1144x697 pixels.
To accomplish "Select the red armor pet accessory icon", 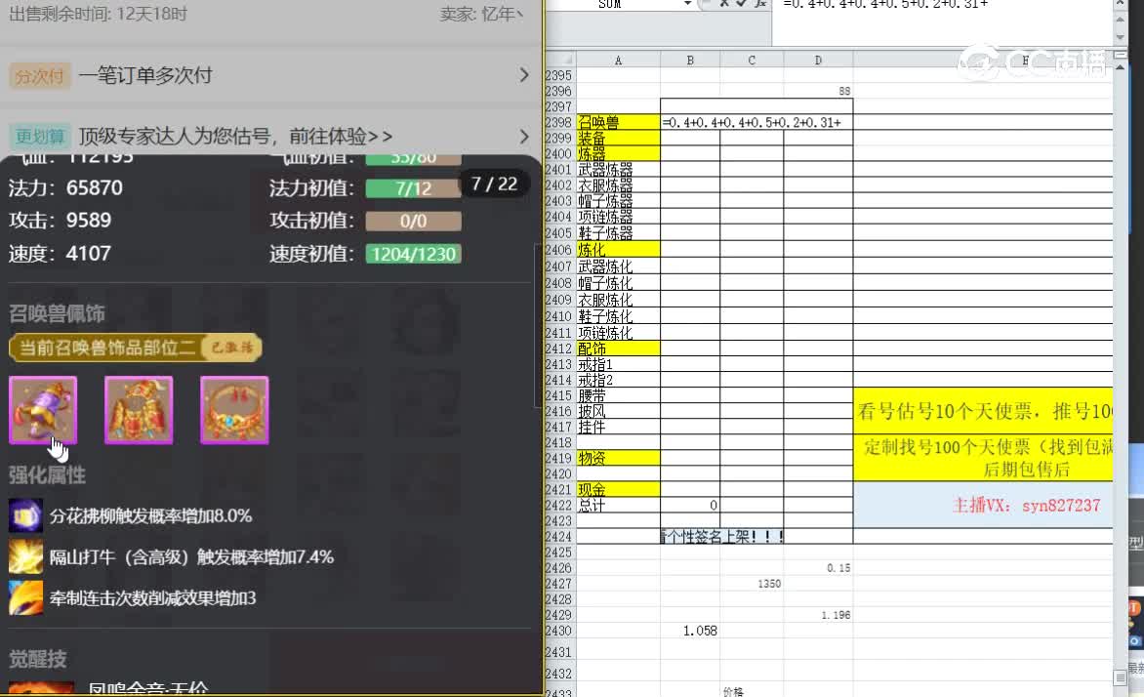I will pos(139,409).
